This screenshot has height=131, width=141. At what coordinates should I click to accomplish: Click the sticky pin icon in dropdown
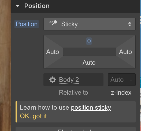point(53,24)
